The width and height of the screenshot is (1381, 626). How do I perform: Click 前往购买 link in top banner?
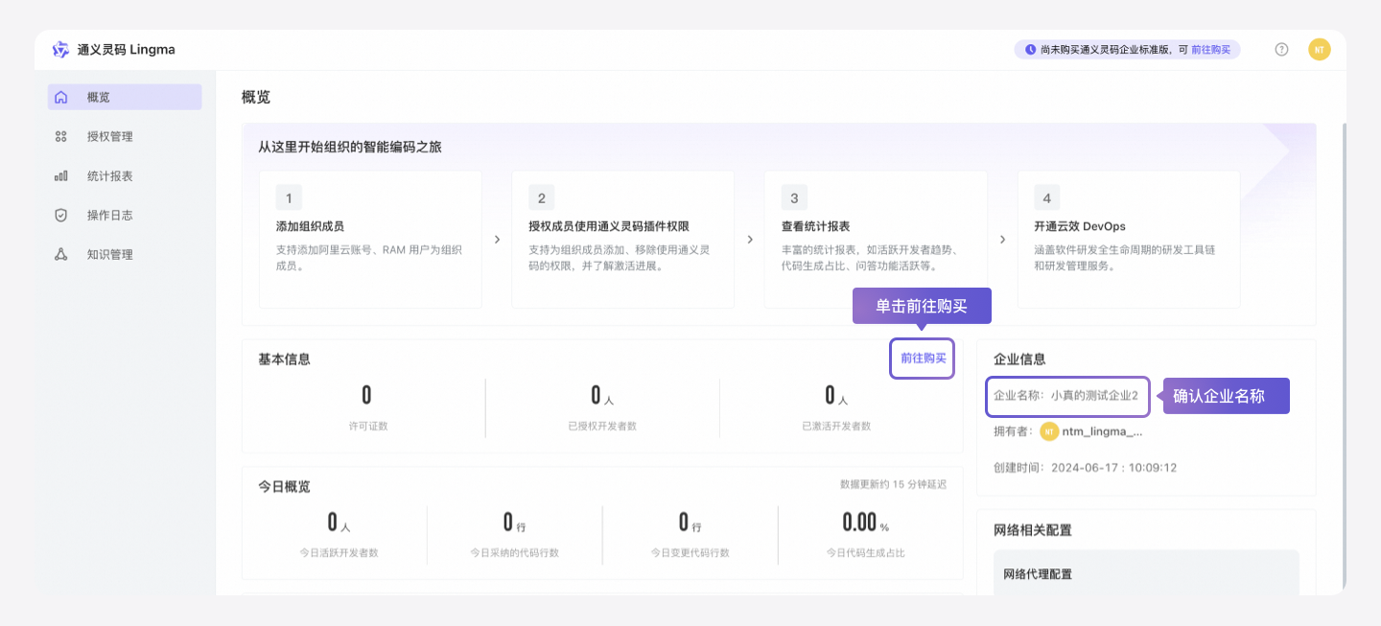1210,50
